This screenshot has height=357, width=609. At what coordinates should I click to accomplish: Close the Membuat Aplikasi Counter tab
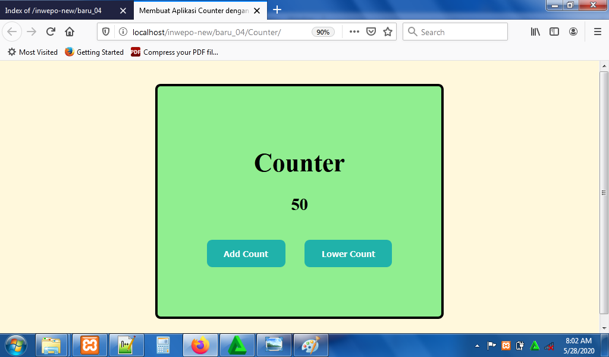pos(257,11)
